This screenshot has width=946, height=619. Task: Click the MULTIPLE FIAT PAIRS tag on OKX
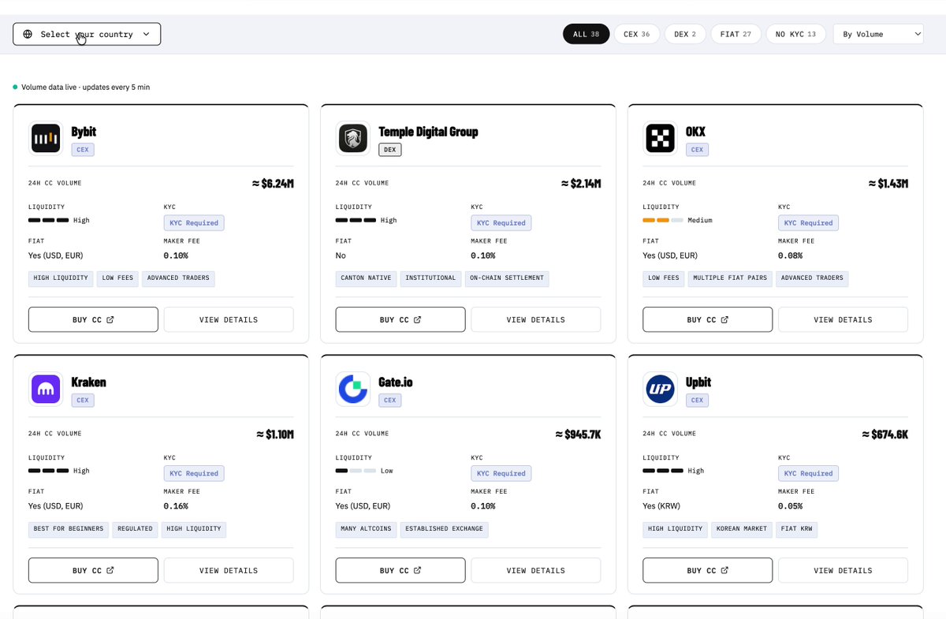click(x=731, y=278)
